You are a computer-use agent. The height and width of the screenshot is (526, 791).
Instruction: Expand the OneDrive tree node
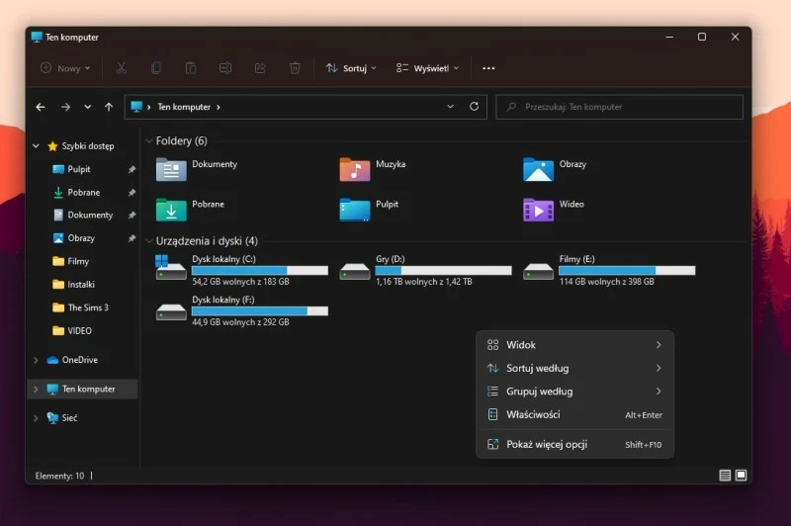37,360
